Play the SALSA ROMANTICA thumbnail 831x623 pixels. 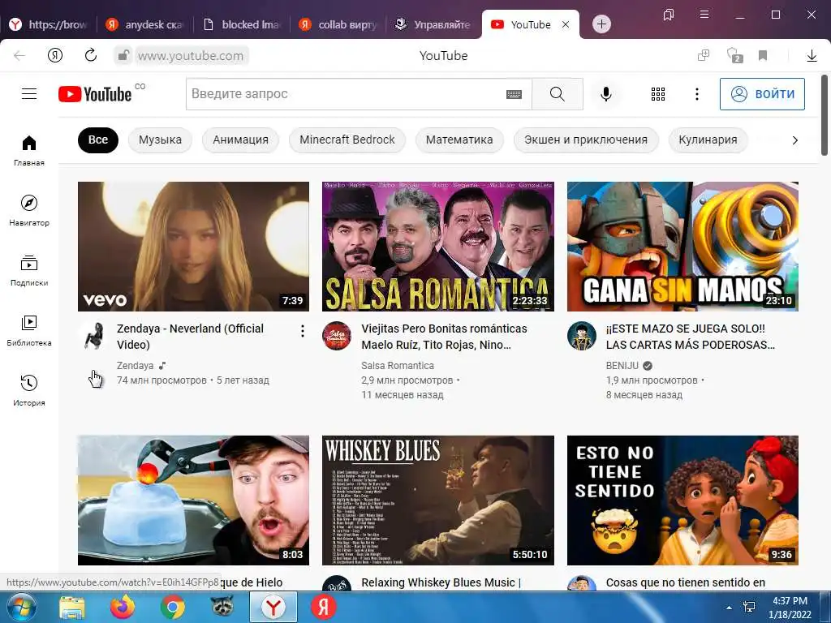tap(437, 247)
